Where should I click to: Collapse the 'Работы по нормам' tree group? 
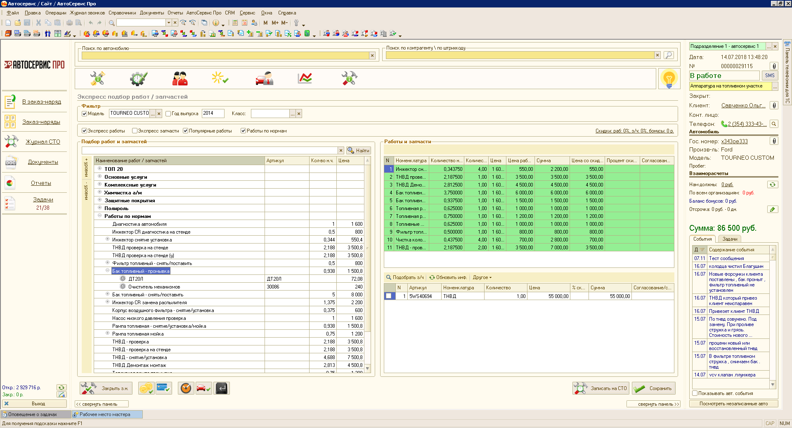(x=99, y=215)
